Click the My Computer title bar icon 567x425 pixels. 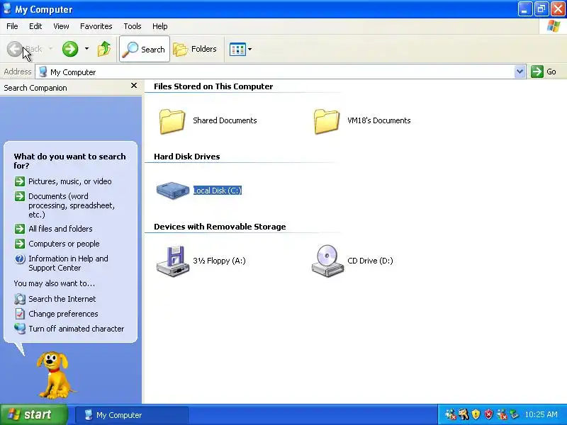click(x=6, y=8)
